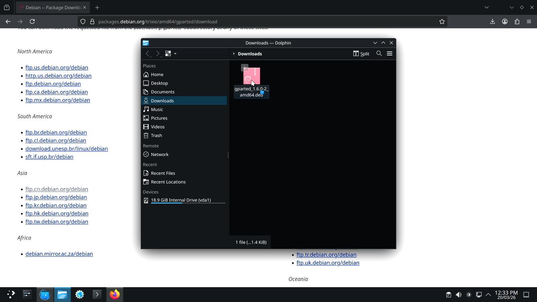Open Firefox account menu

(x=505, y=21)
